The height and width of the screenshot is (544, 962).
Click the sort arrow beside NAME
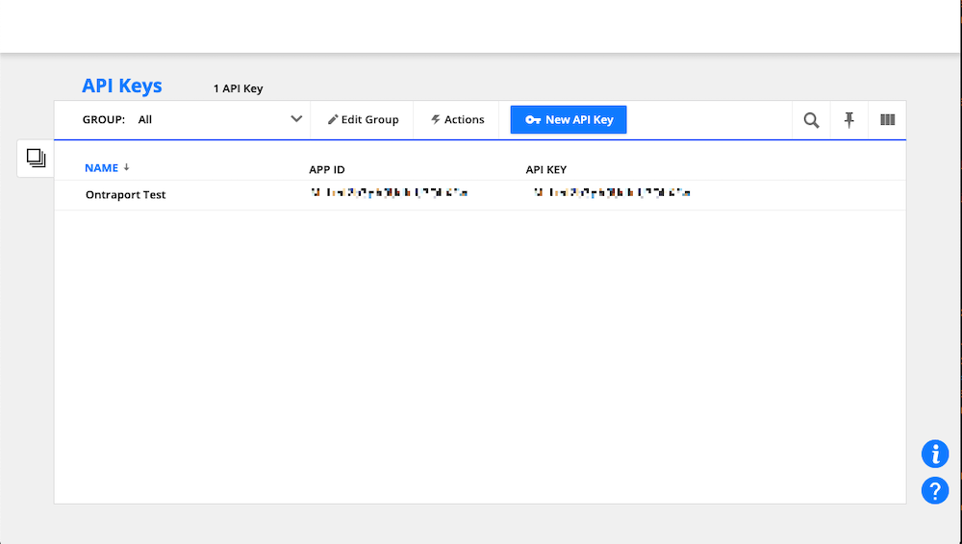point(127,168)
